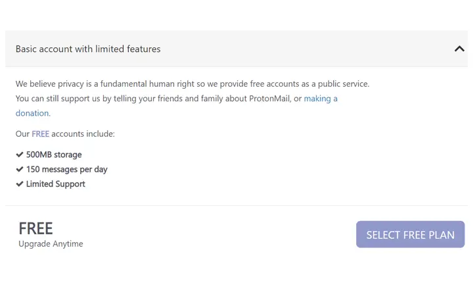Image resolution: width=473 pixels, height=296 pixels.
Task: Click the word ProtonMail in the paragraph
Action: click(269, 99)
